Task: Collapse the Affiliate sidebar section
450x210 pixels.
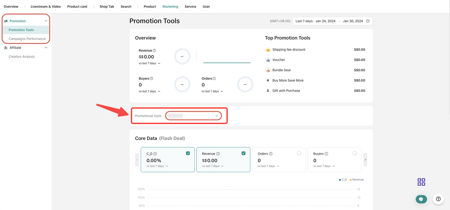Action: click(x=46, y=48)
